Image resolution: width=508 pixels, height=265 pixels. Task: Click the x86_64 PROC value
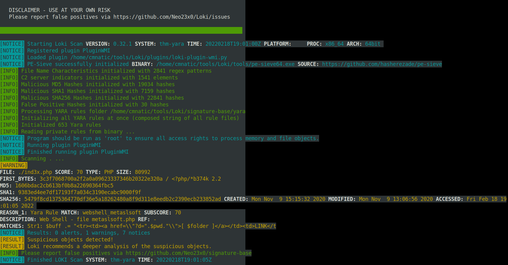pyautogui.click(x=334, y=44)
